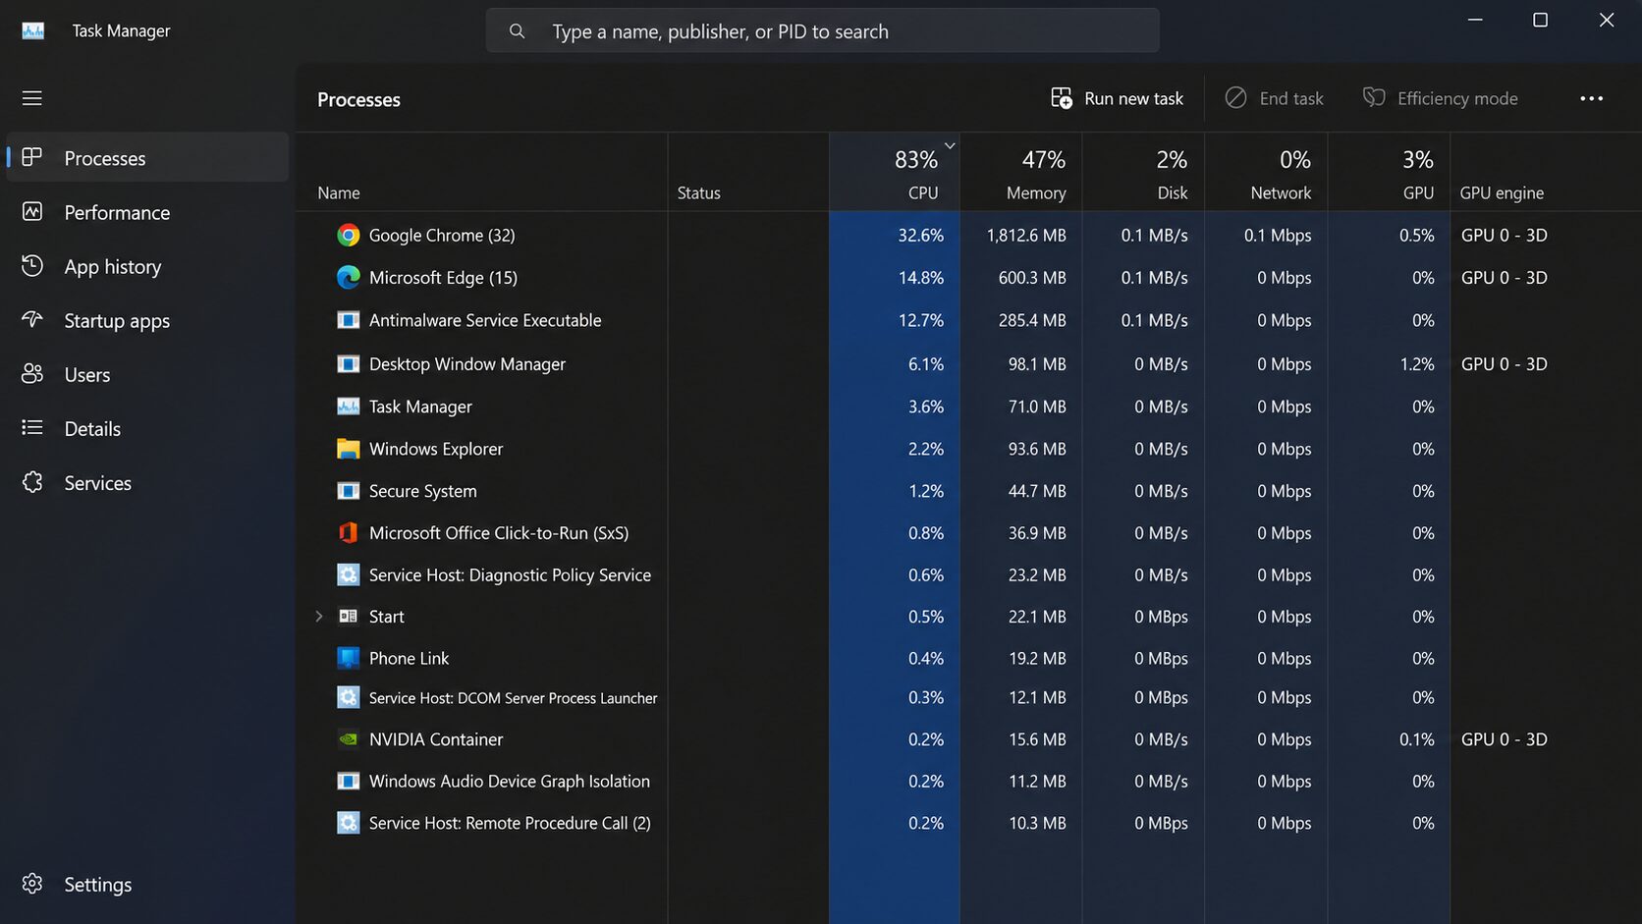Click the Remote Procedure Call service icon
The image size is (1642, 924).
click(x=349, y=823)
